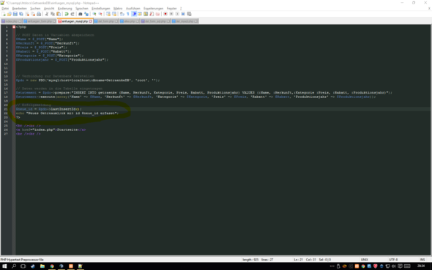Screen dimensions: 432x270
Task: Open the Ansicht menu
Action: click(x=49, y=9)
